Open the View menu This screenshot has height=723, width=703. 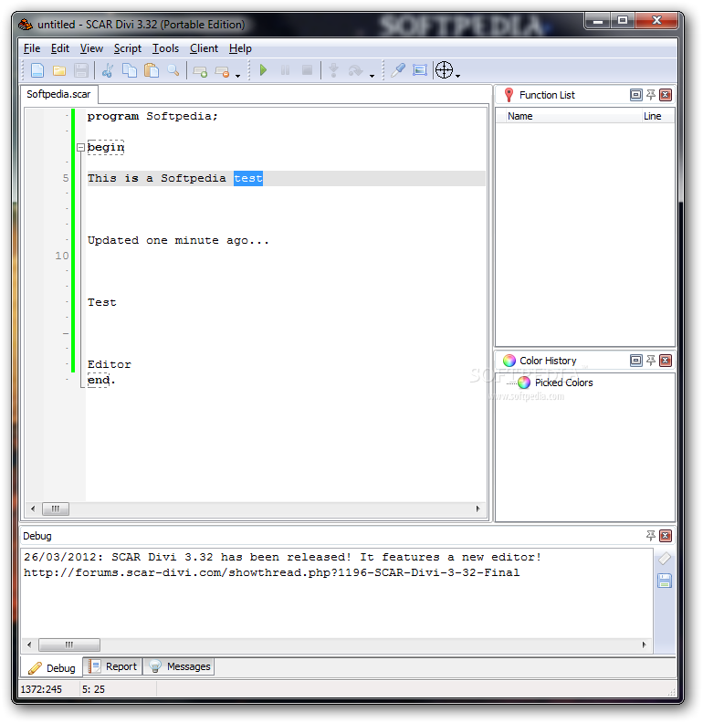tap(91, 48)
